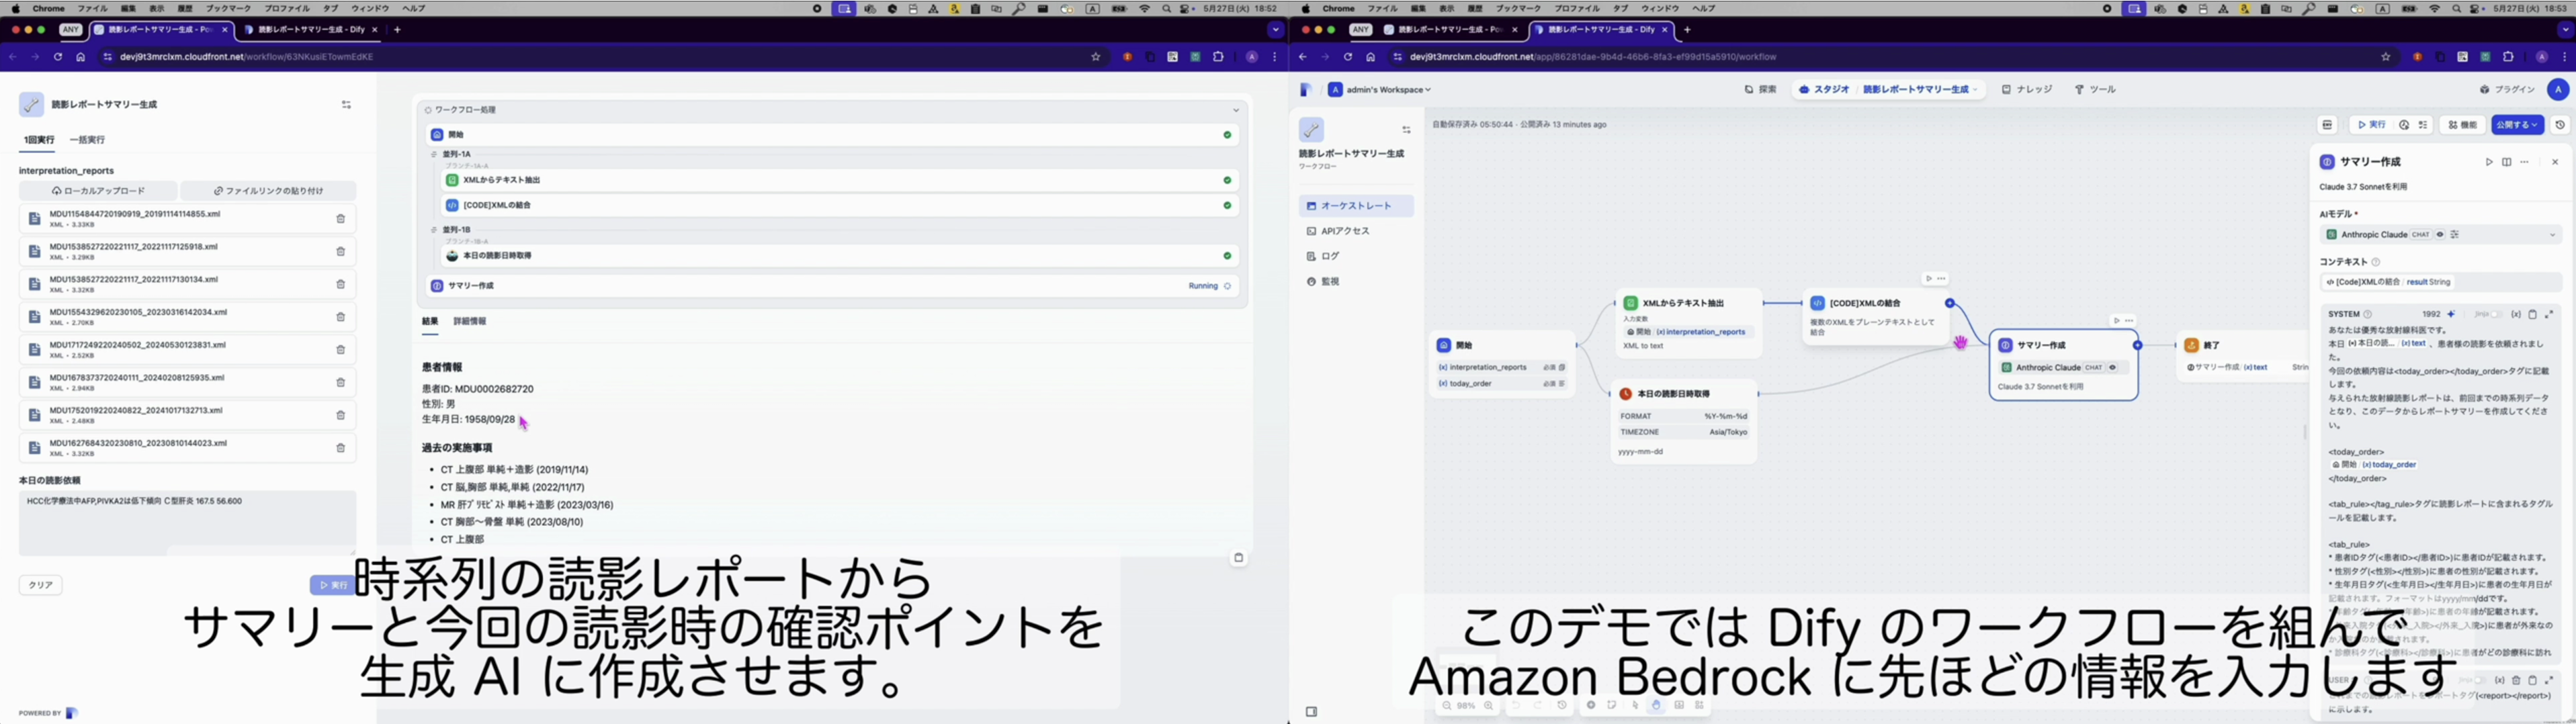Collapse the ワークフロー処理 panel
Image resolution: width=2576 pixels, height=724 pixels.
point(1235,110)
